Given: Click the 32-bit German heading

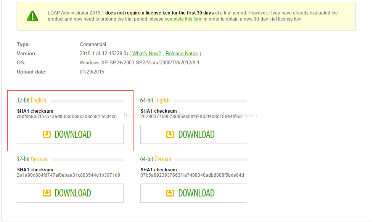Looking at the screenshot, I should [x=32, y=159].
